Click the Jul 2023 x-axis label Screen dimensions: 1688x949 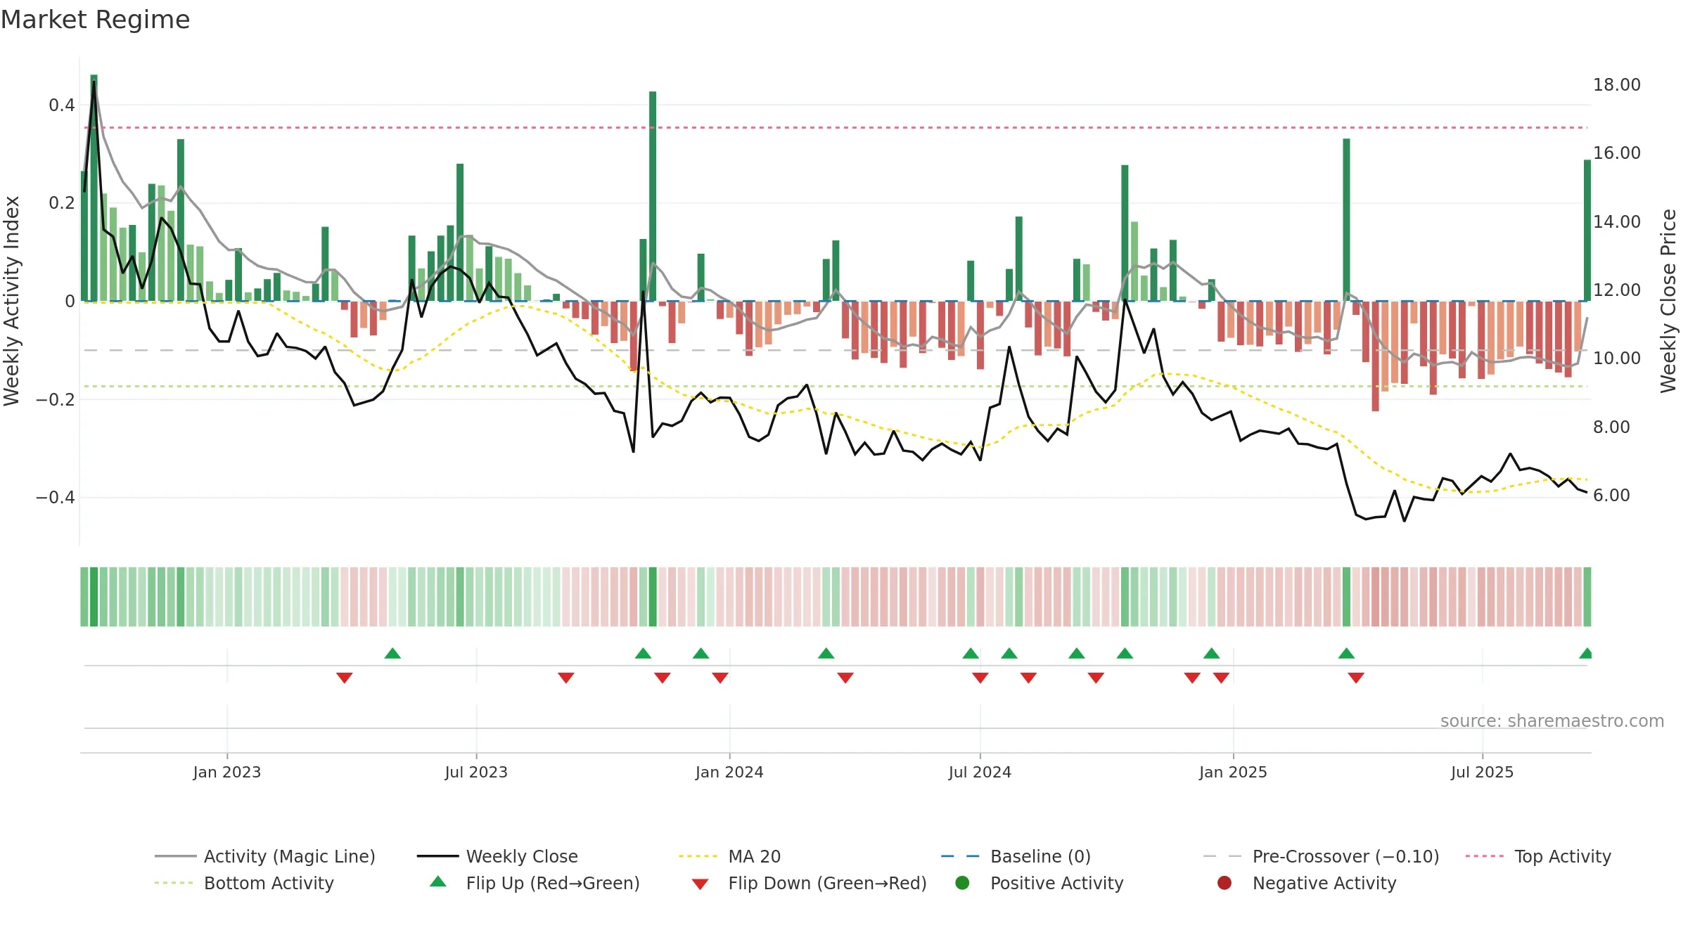[x=476, y=772]
